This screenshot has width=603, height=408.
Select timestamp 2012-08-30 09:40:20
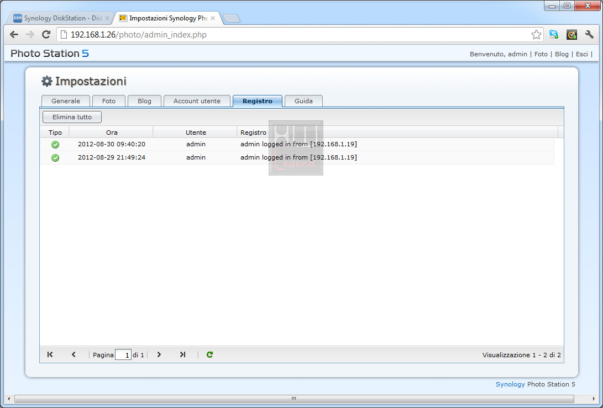(x=112, y=144)
